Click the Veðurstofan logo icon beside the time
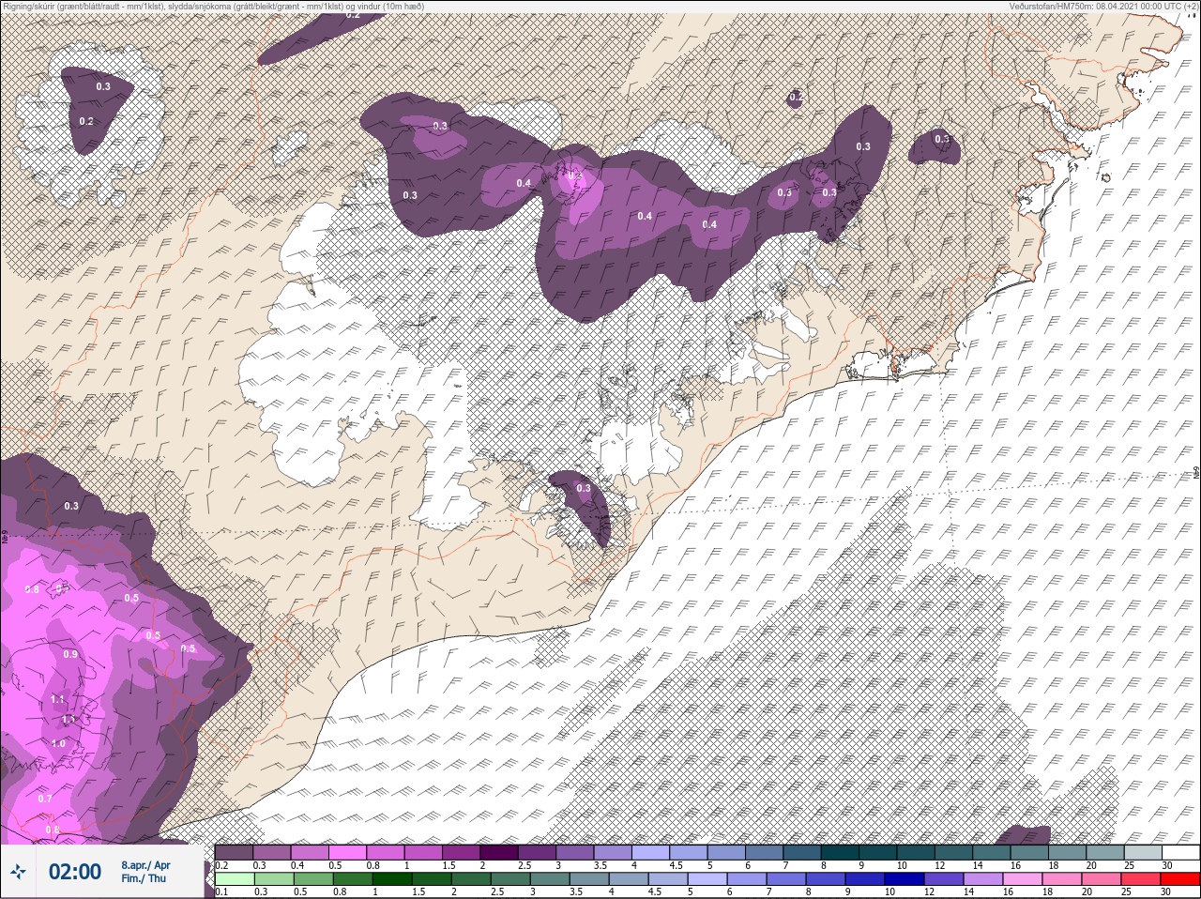Image resolution: width=1201 pixels, height=899 pixels. (x=18, y=871)
